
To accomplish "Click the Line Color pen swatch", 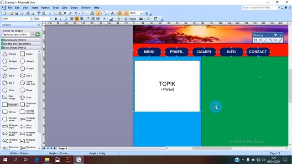I will [111, 19].
